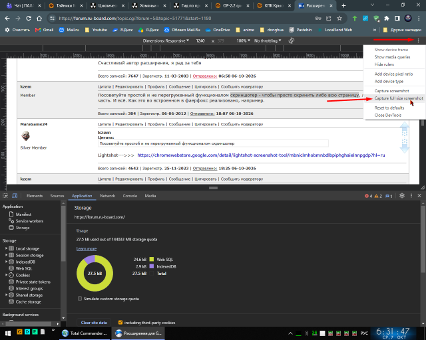426x340 pixels.
Task: Toggle Simulate custom storage quota checkbox
Action: coord(80,299)
